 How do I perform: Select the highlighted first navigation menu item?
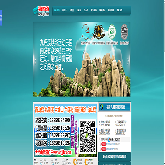coord(57,11)
